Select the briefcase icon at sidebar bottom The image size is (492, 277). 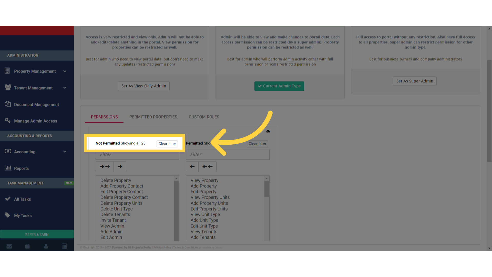pyautogui.click(x=27, y=246)
